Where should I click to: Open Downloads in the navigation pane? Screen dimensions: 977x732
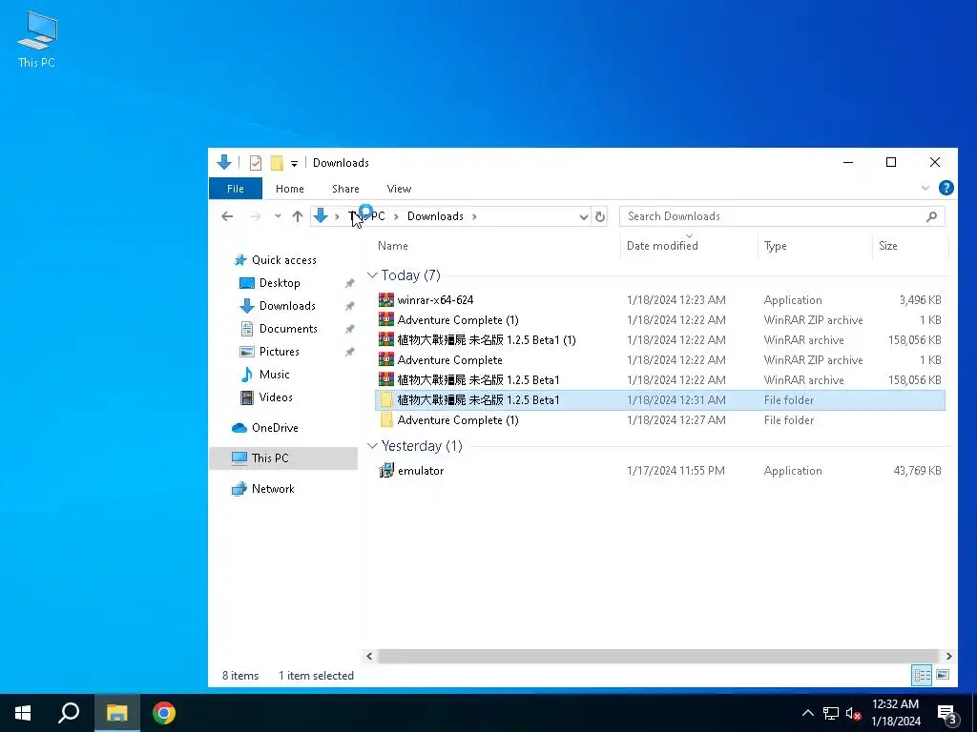[x=287, y=306]
